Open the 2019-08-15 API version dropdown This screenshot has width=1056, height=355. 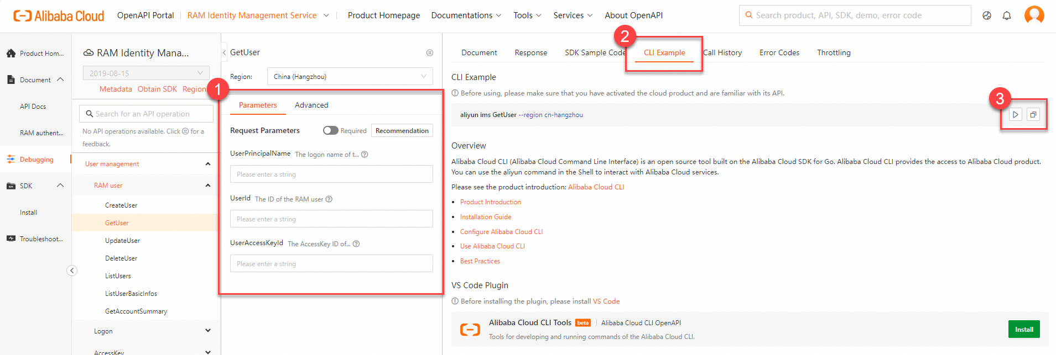[146, 73]
